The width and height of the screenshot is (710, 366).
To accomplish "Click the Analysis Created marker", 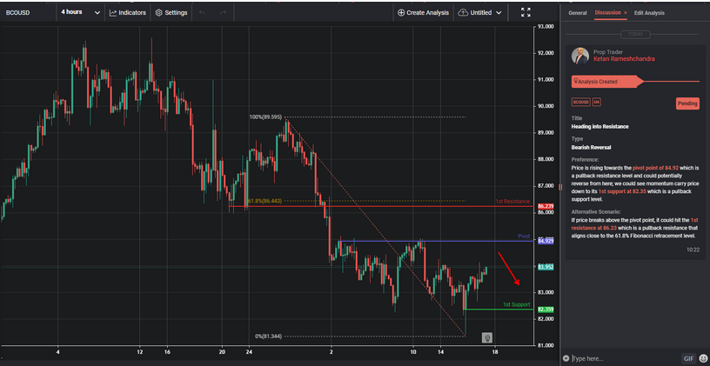I will tap(607, 82).
